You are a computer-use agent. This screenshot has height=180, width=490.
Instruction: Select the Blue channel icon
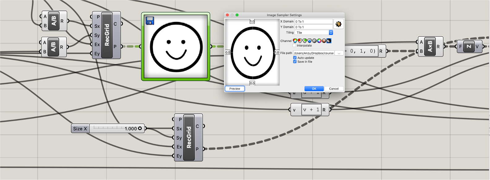tap(310, 41)
